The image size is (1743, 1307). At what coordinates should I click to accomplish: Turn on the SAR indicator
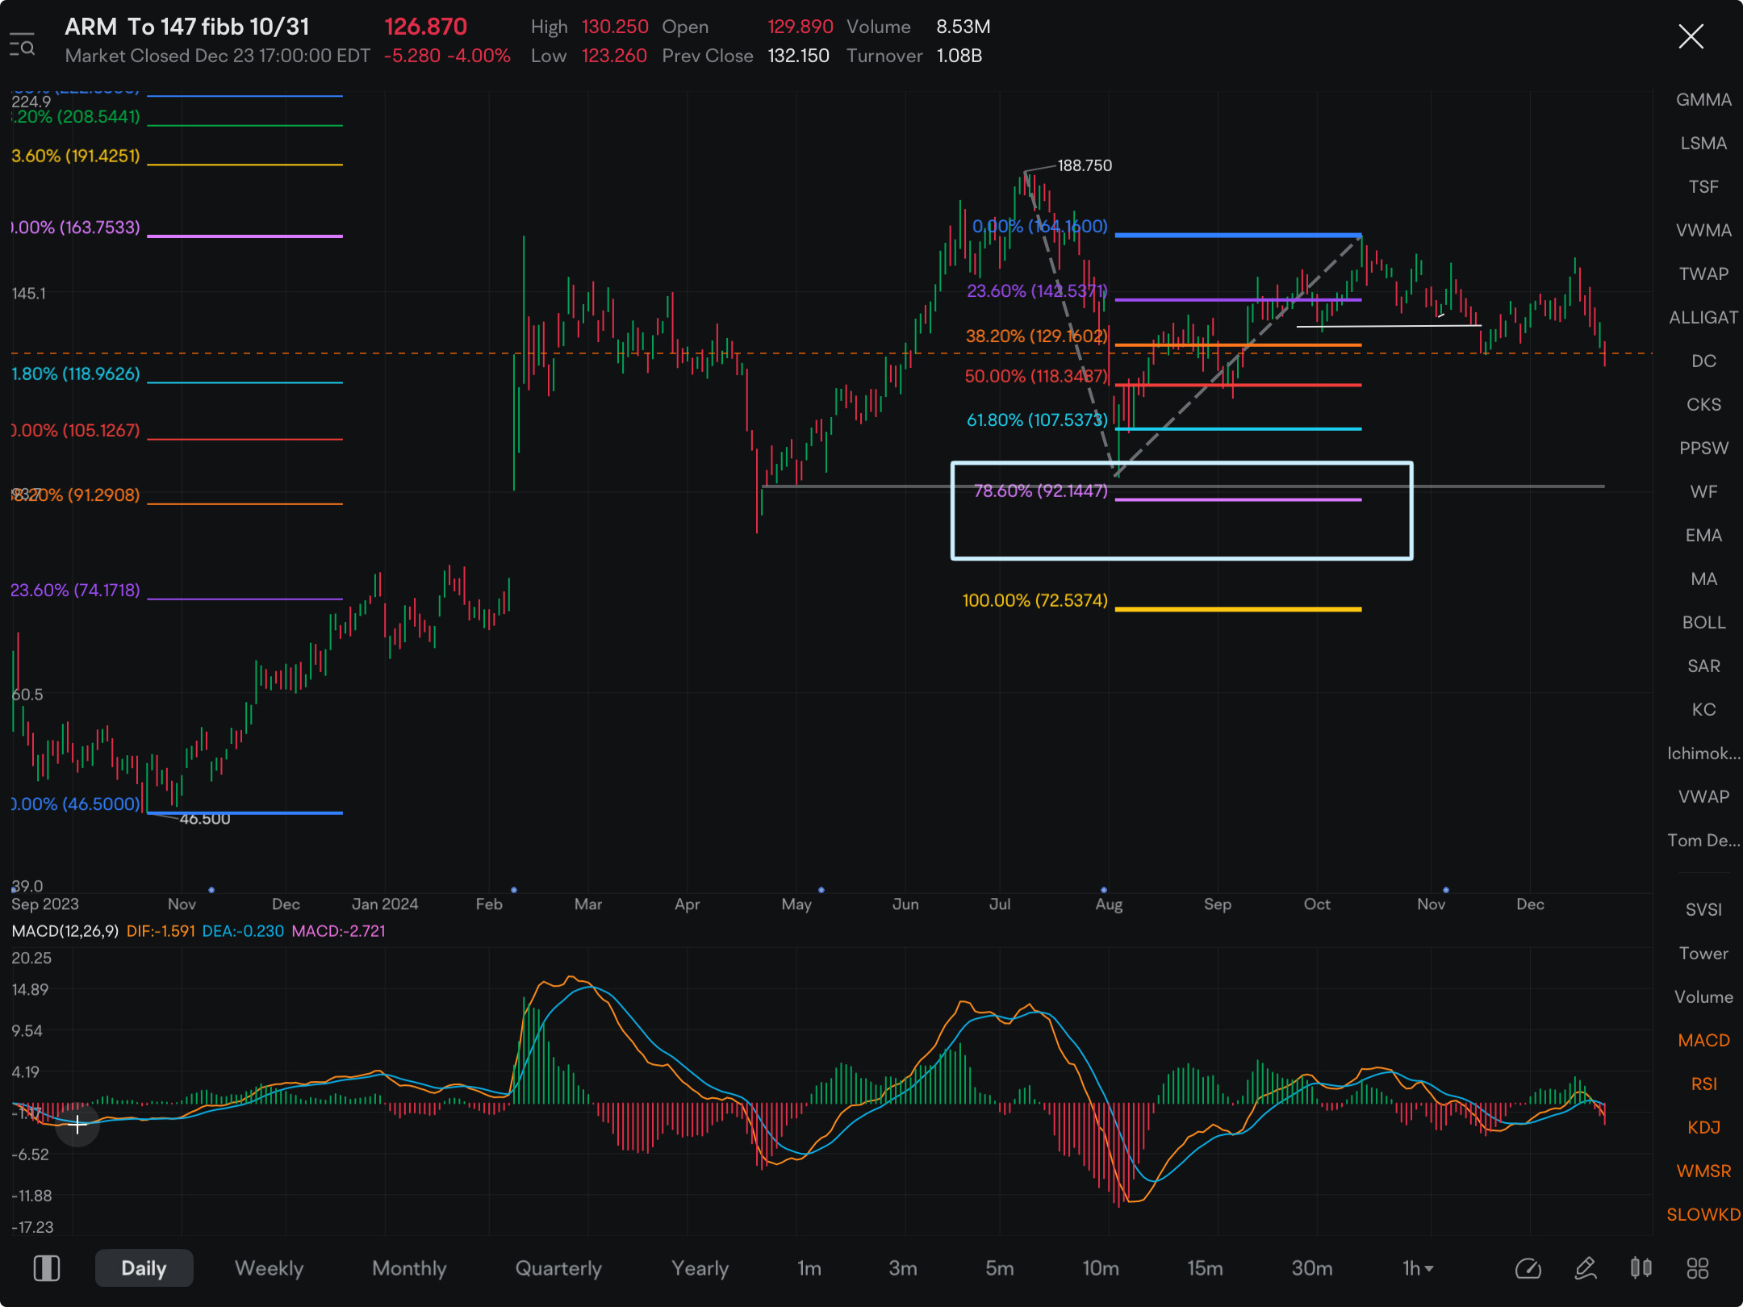(x=1703, y=666)
